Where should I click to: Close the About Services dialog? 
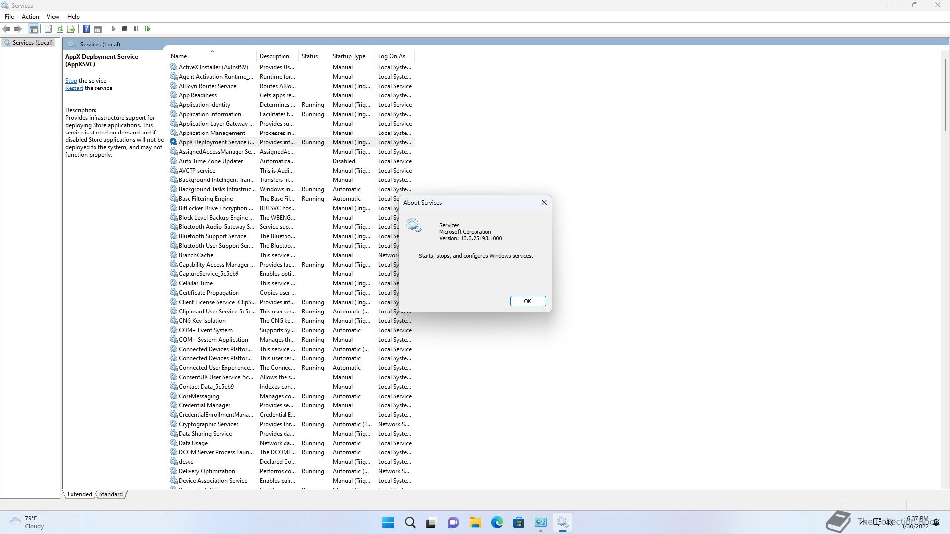[544, 202]
